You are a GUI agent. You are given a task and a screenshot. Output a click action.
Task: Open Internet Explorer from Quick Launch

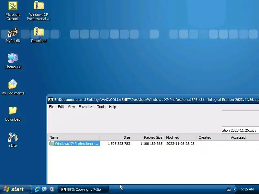click(x=37, y=189)
